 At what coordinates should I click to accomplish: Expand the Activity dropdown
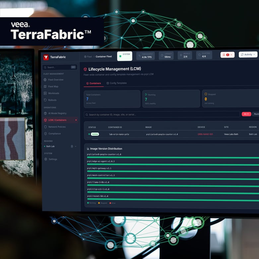[248, 55]
